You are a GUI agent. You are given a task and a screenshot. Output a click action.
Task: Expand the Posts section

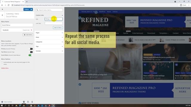coord(49,37)
